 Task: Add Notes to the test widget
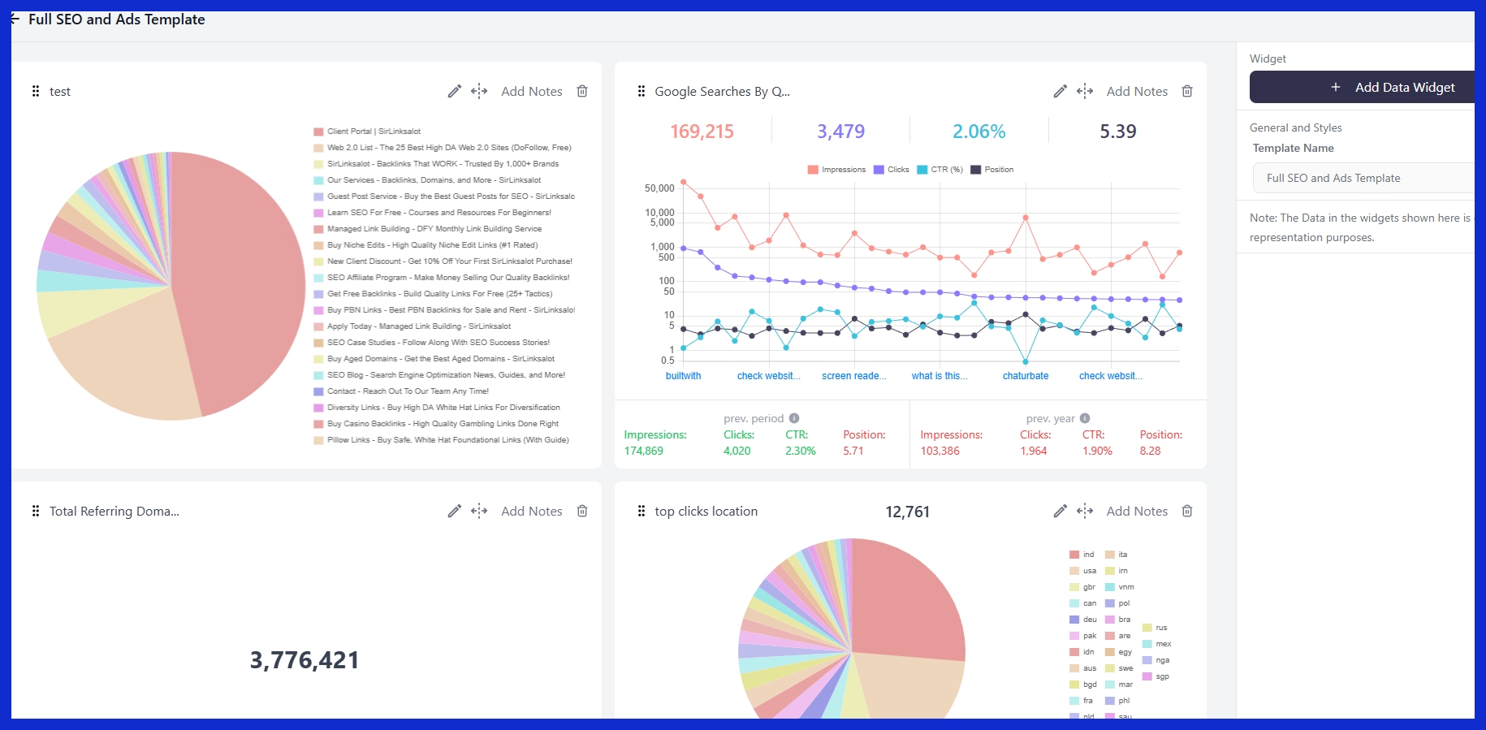click(532, 92)
